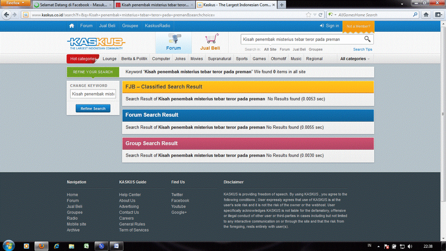The height and width of the screenshot is (251, 446).
Task: Switch to Kisah penembak misterius tab
Action: tap(154, 5)
